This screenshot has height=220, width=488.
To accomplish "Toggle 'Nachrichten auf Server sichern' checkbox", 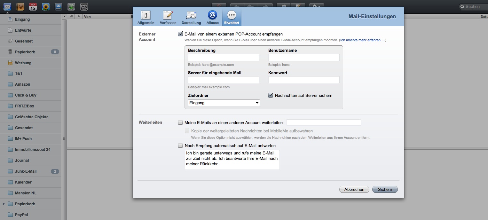I will [271, 95].
